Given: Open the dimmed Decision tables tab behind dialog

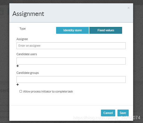Looking at the screenshot, I should [x=49, y=1].
